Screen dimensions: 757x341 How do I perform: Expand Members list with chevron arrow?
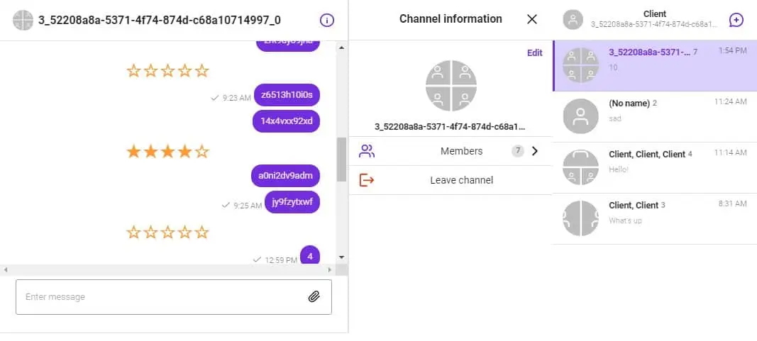tap(535, 151)
